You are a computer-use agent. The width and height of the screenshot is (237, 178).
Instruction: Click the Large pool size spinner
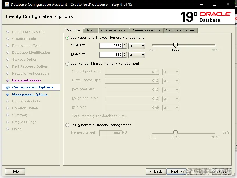coord(157,99)
